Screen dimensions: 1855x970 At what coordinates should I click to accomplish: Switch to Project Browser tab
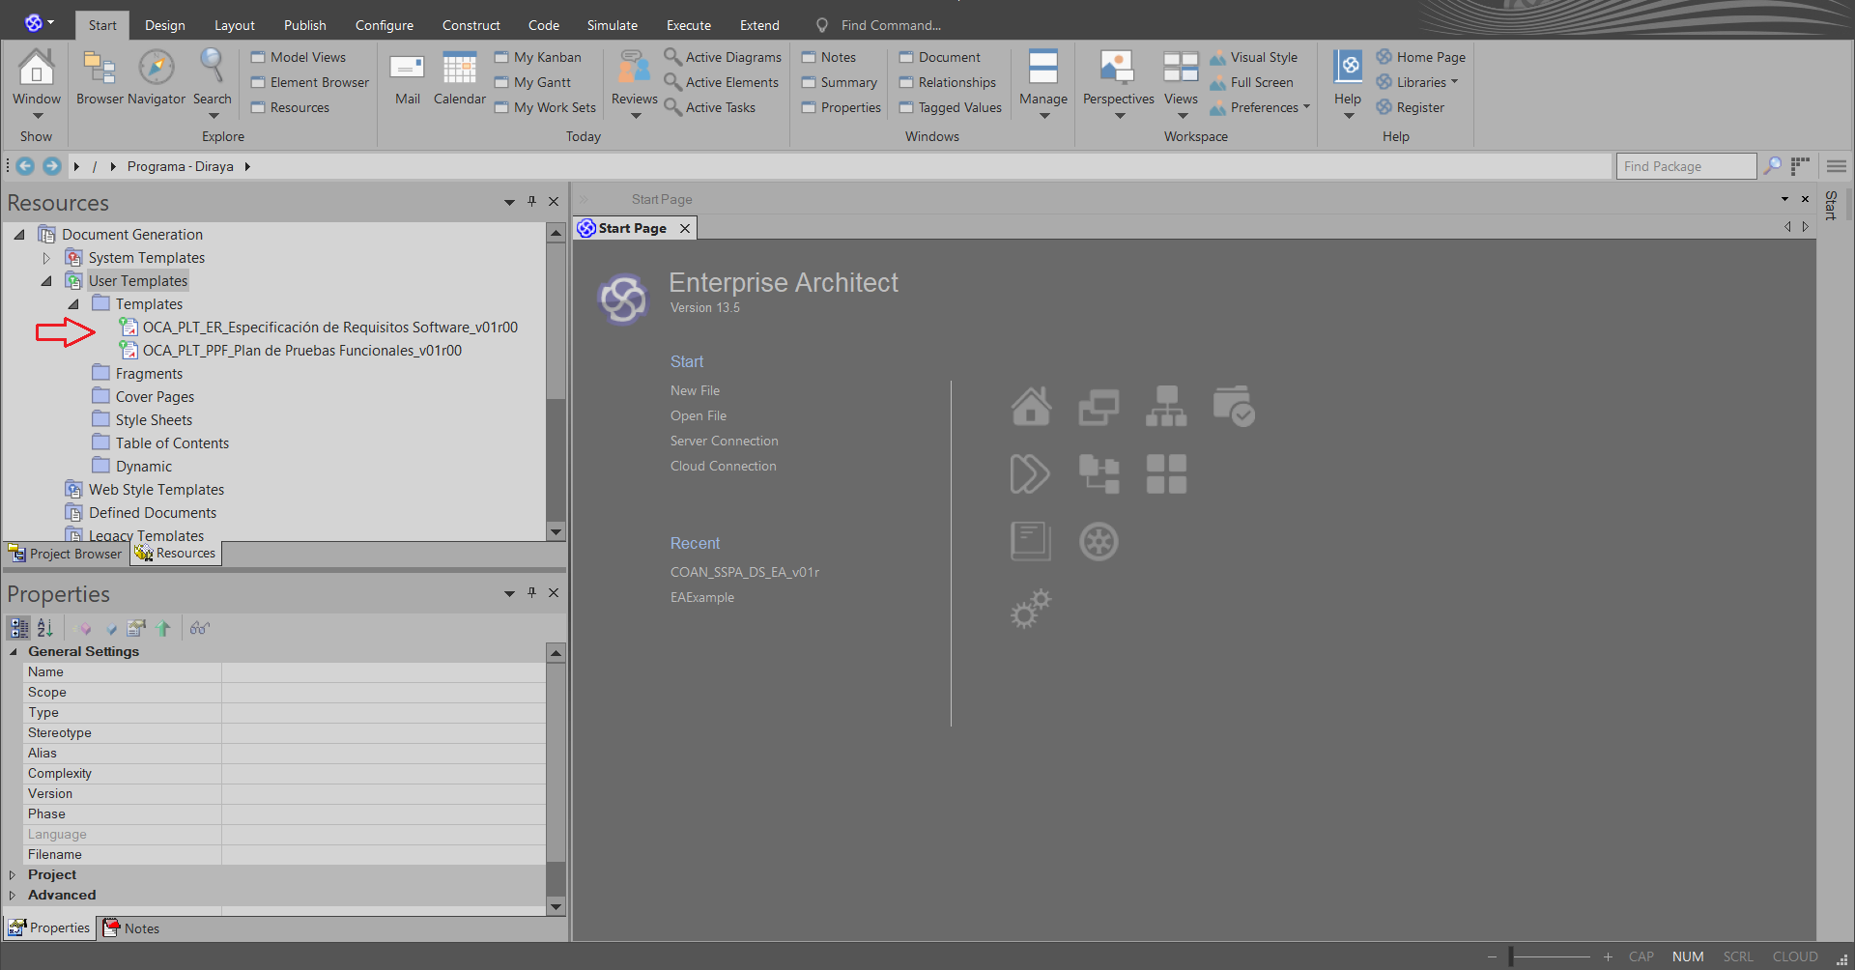[66, 554]
